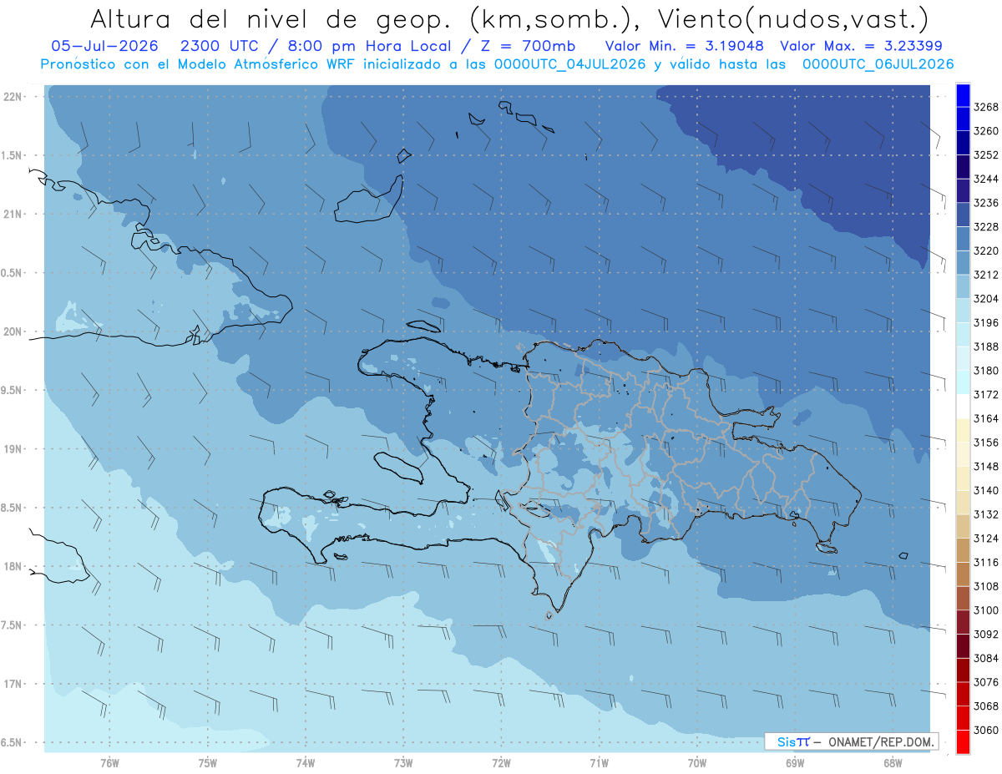Click the '21N' latitude label
Image resolution: width=1002 pixels, height=774 pixels.
[13, 214]
